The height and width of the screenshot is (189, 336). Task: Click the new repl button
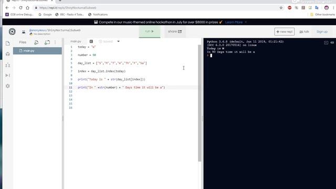pos(285,31)
